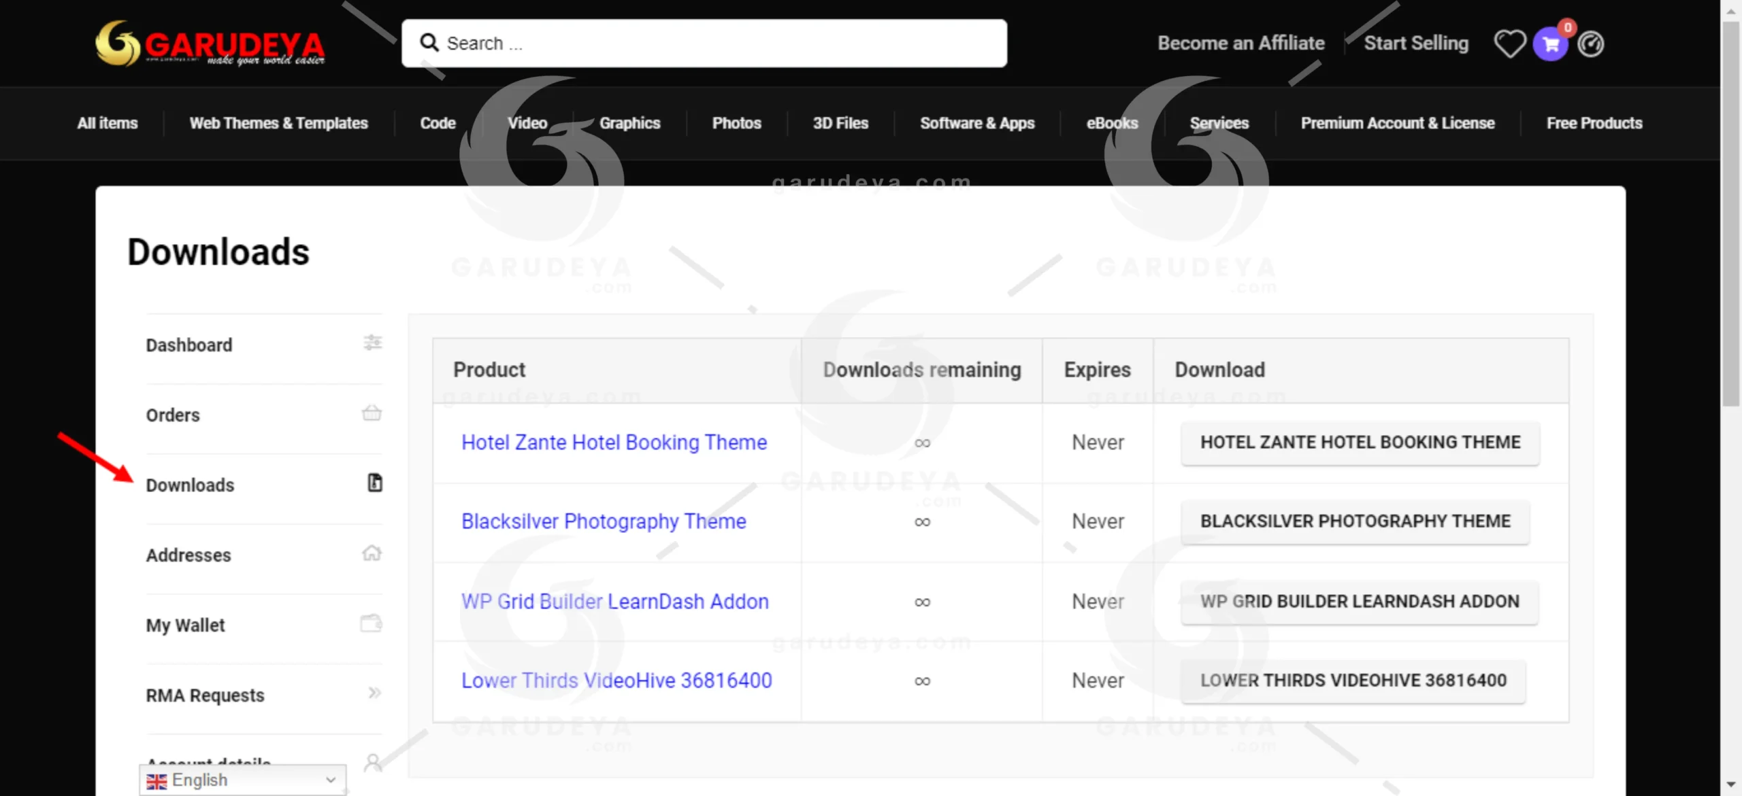Click Never in Hotel Zante row
Viewport: 1742px width, 796px height.
[1098, 443]
